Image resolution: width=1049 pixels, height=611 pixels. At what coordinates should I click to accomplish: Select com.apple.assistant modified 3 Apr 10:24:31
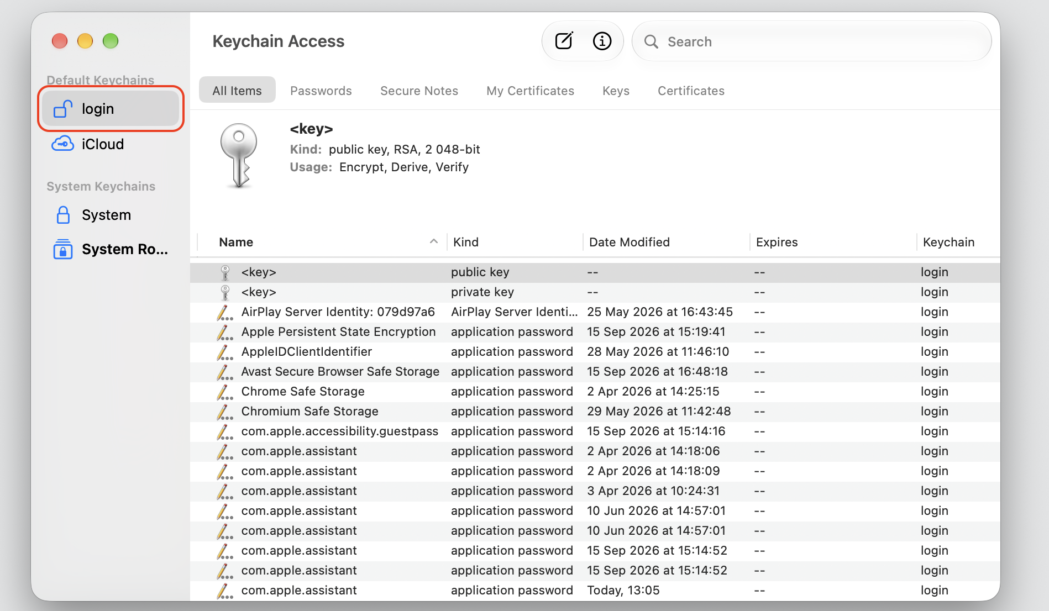tap(595, 491)
